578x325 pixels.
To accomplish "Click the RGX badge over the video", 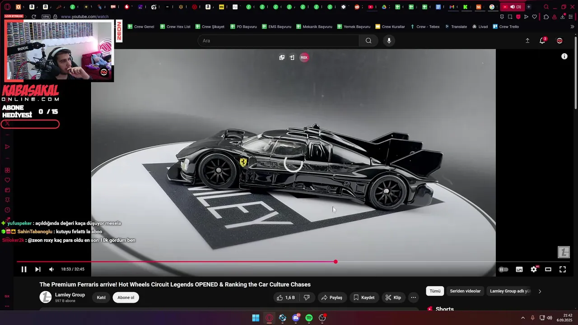I will click(x=304, y=57).
